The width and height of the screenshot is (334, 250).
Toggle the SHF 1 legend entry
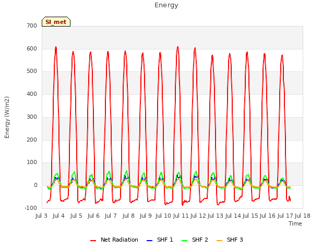click(x=160, y=240)
